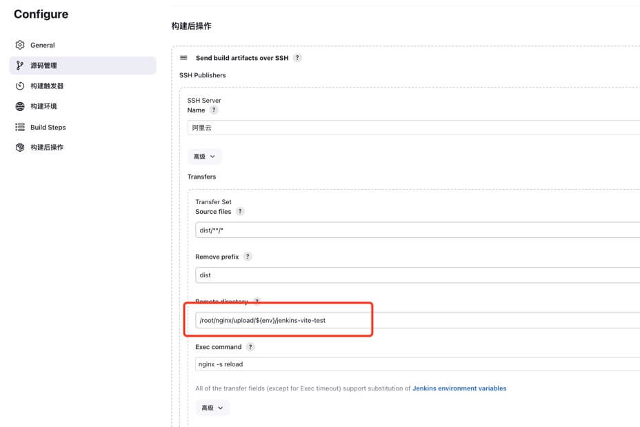The image size is (640, 427).
Task: Click the build triggers clock icon
Action: pyautogui.click(x=20, y=86)
